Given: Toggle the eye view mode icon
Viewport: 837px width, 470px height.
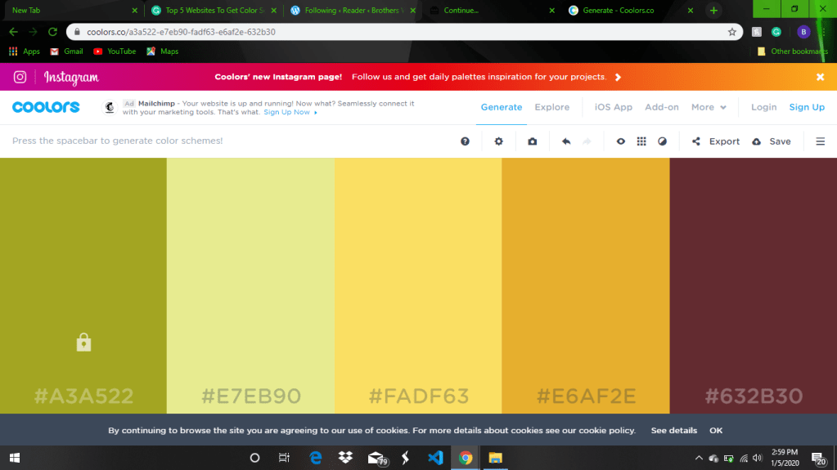Looking at the screenshot, I should pos(621,141).
